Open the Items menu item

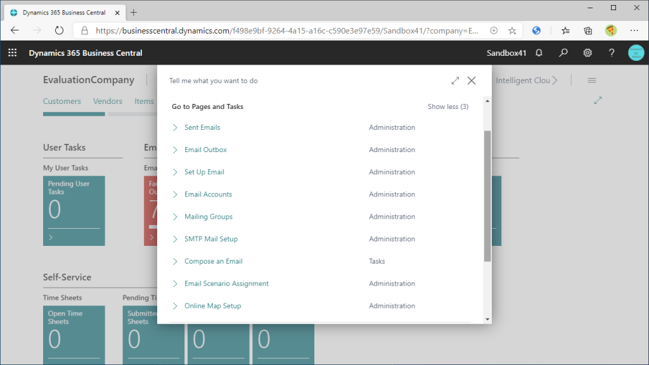click(x=144, y=101)
